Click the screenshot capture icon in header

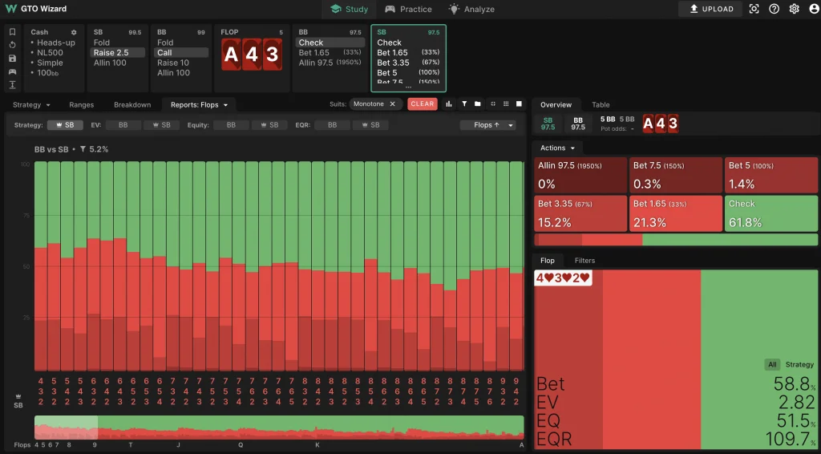click(x=754, y=9)
